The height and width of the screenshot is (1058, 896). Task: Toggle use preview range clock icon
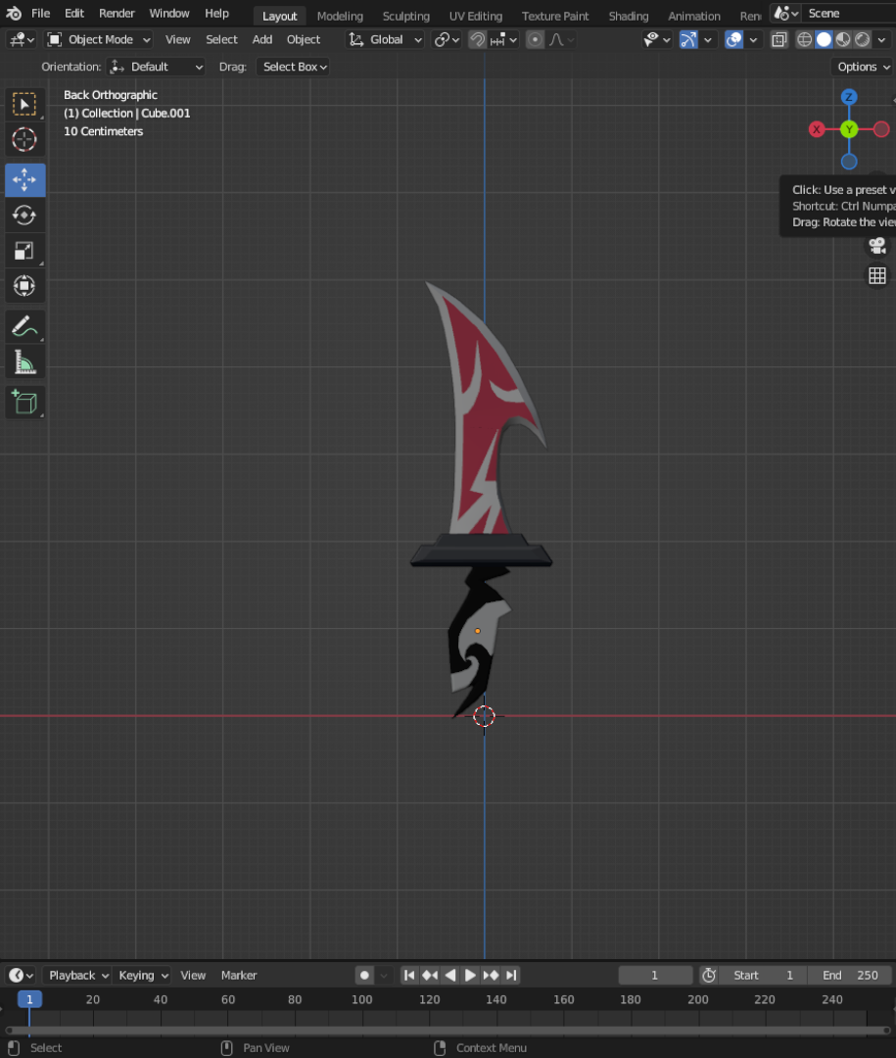(x=708, y=975)
